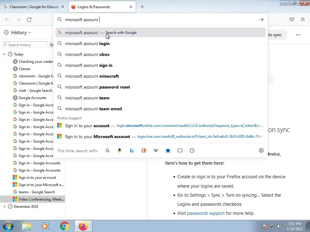The width and height of the screenshot is (310, 232).
Task: Open 'Sign in to your Microsoft a...' history entry
Action: click(x=38, y=185)
